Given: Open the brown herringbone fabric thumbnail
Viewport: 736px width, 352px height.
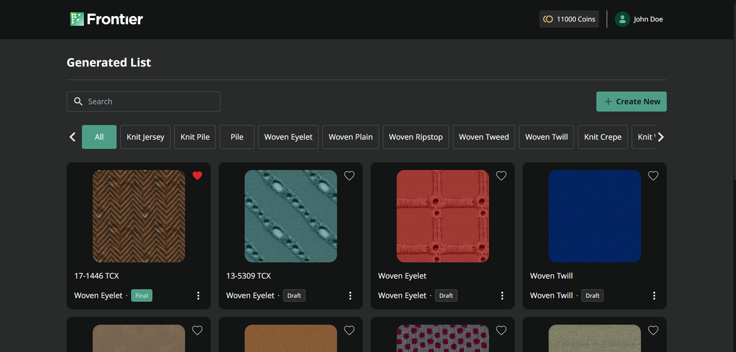Looking at the screenshot, I should 139,216.
